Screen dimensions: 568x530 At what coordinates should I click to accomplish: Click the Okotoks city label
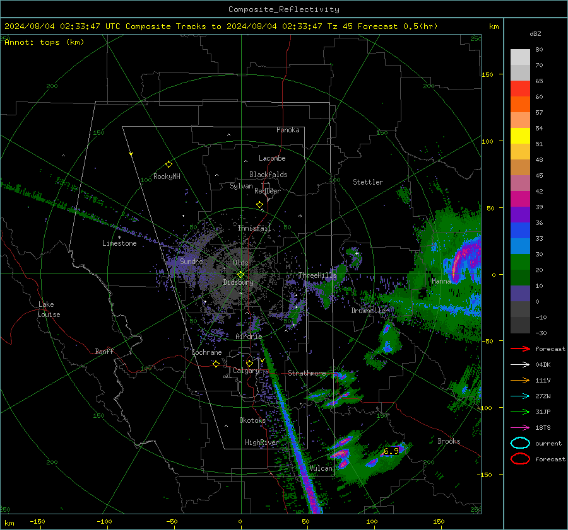(x=252, y=420)
